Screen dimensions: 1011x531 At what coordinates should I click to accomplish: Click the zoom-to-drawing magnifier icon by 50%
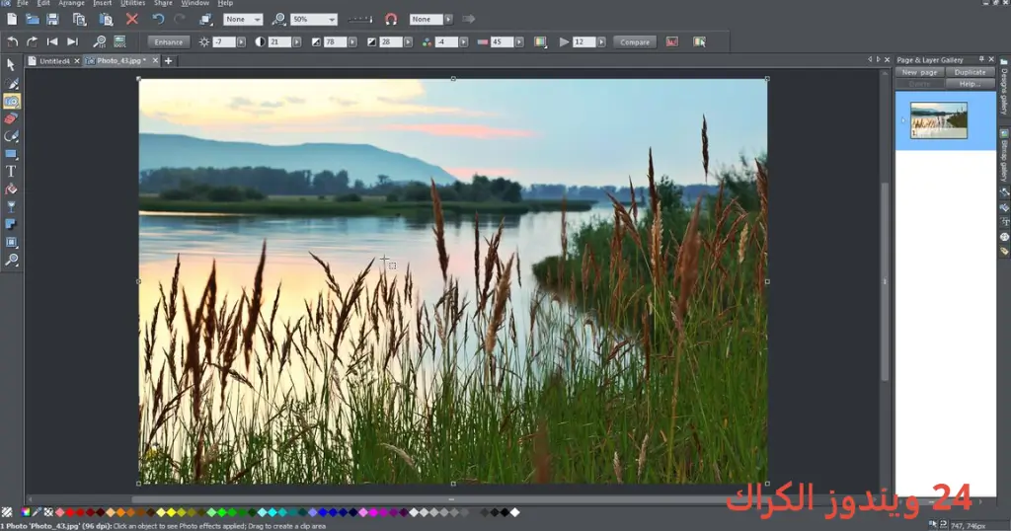pos(278,20)
